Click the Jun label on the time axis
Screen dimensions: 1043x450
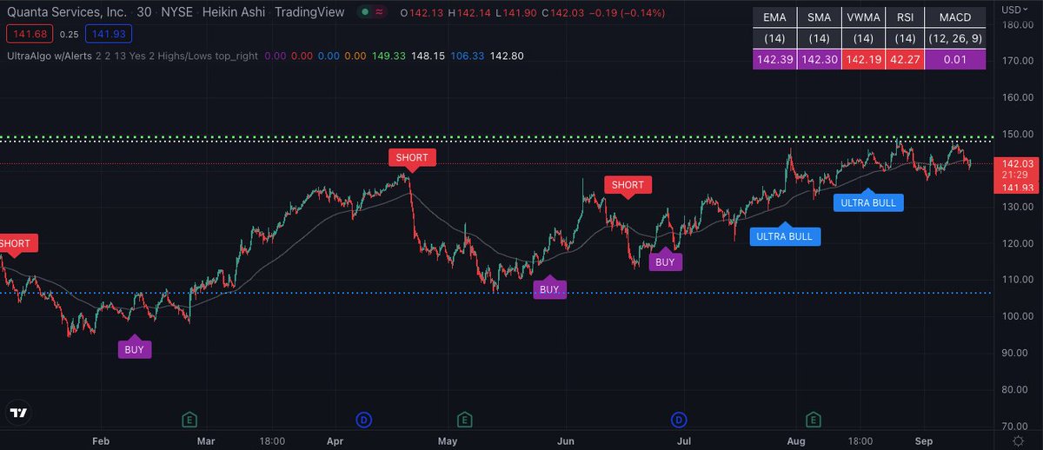coord(567,441)
